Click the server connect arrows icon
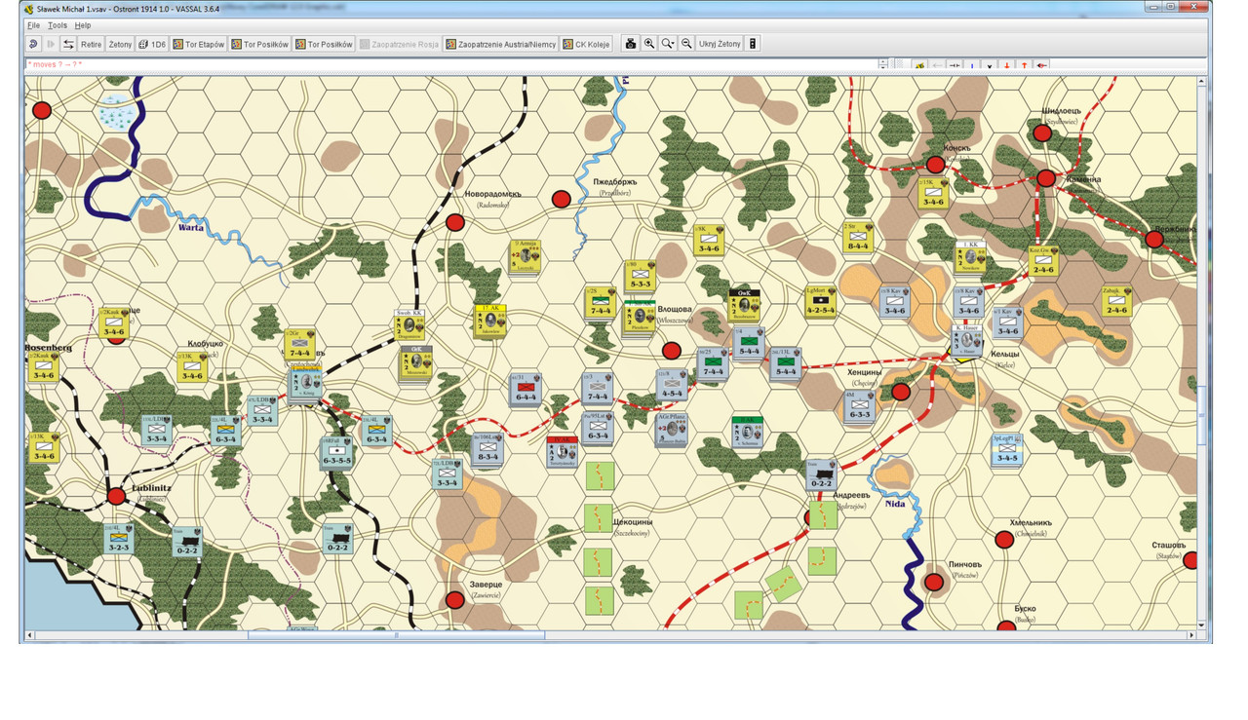Viewport: 1248px width, 720px height. tap(68, 44)
